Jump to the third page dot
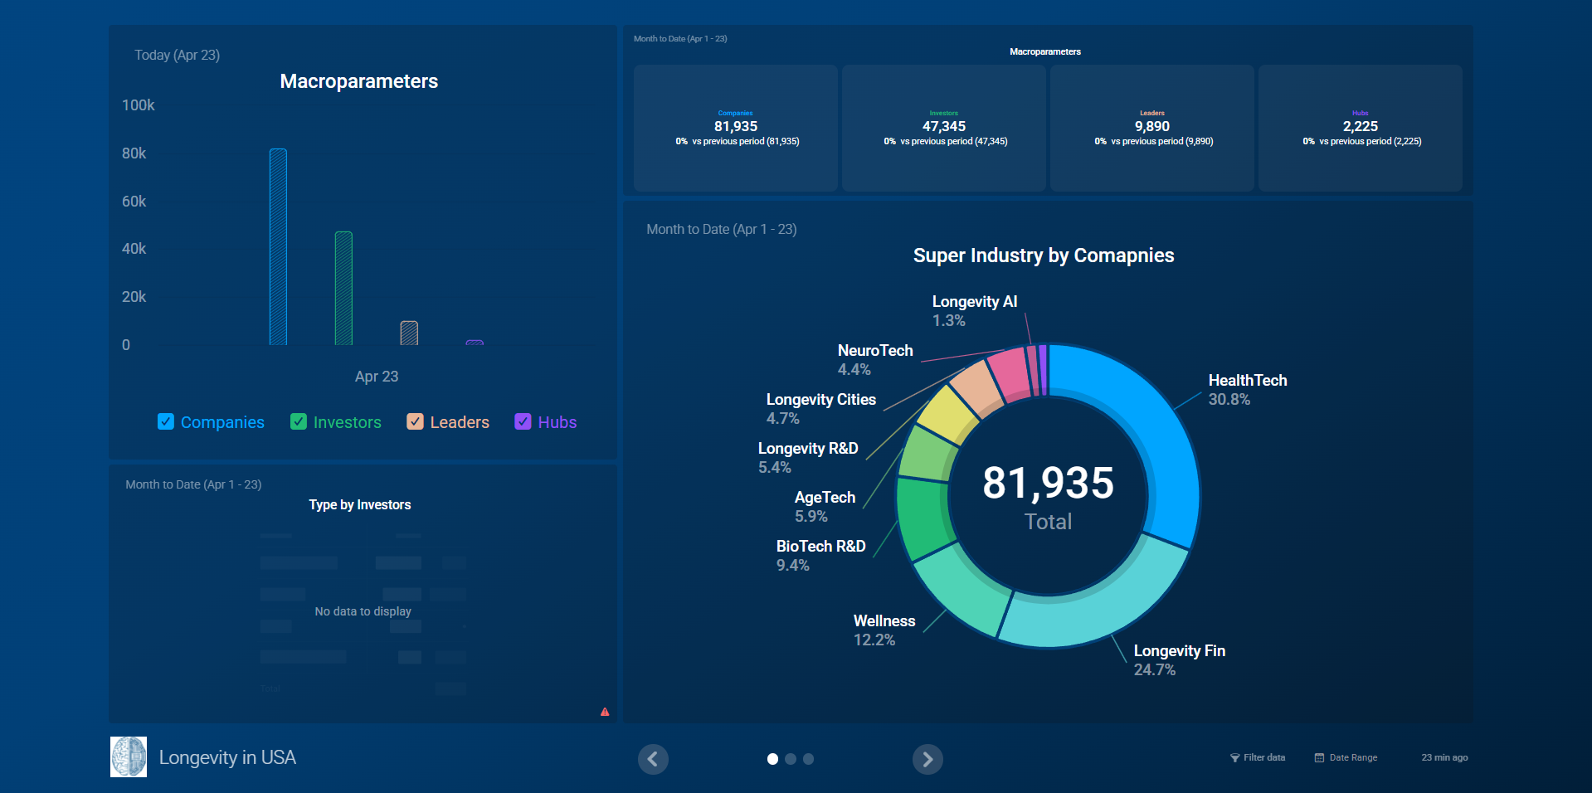This screenshot has height=793, width=1592. click(x=809, y=759)
